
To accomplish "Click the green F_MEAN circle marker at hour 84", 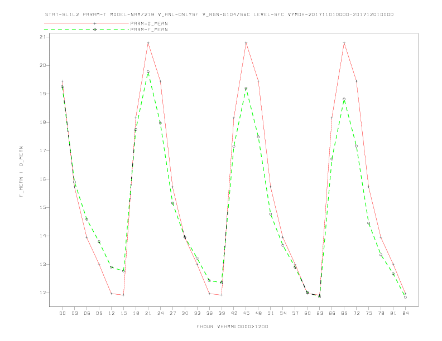I will [x=405, y=297].
